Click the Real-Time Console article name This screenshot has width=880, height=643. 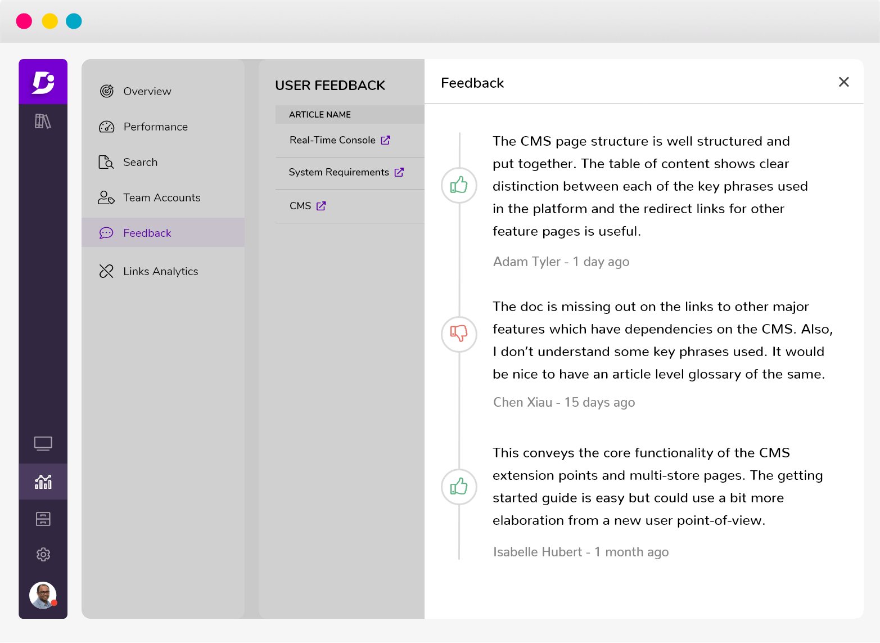click(332, 140)
